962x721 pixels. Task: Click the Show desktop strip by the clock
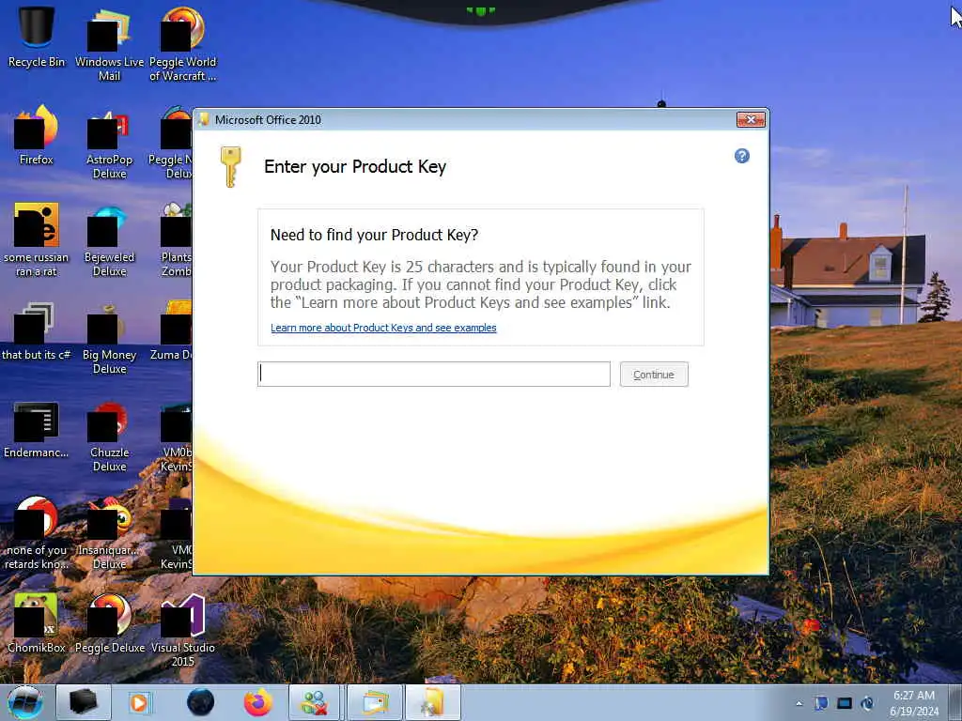click(x=955, y=702)
